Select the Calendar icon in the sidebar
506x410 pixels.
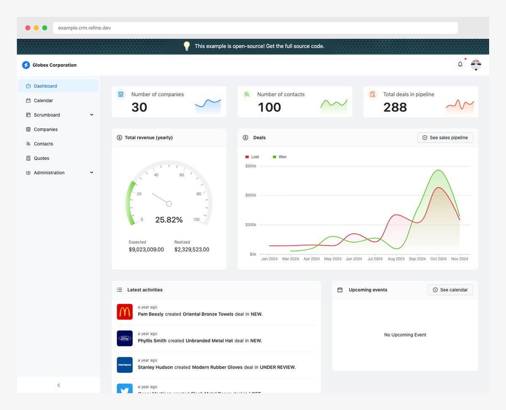[x=27, y=100]
